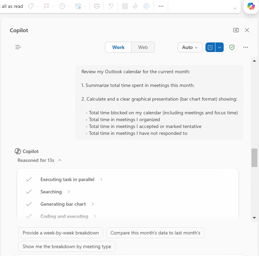Open the Copilot conversations menu icon
Viewport: 259px width, 256px height.
pyautogui.click(x=18, y=47)
